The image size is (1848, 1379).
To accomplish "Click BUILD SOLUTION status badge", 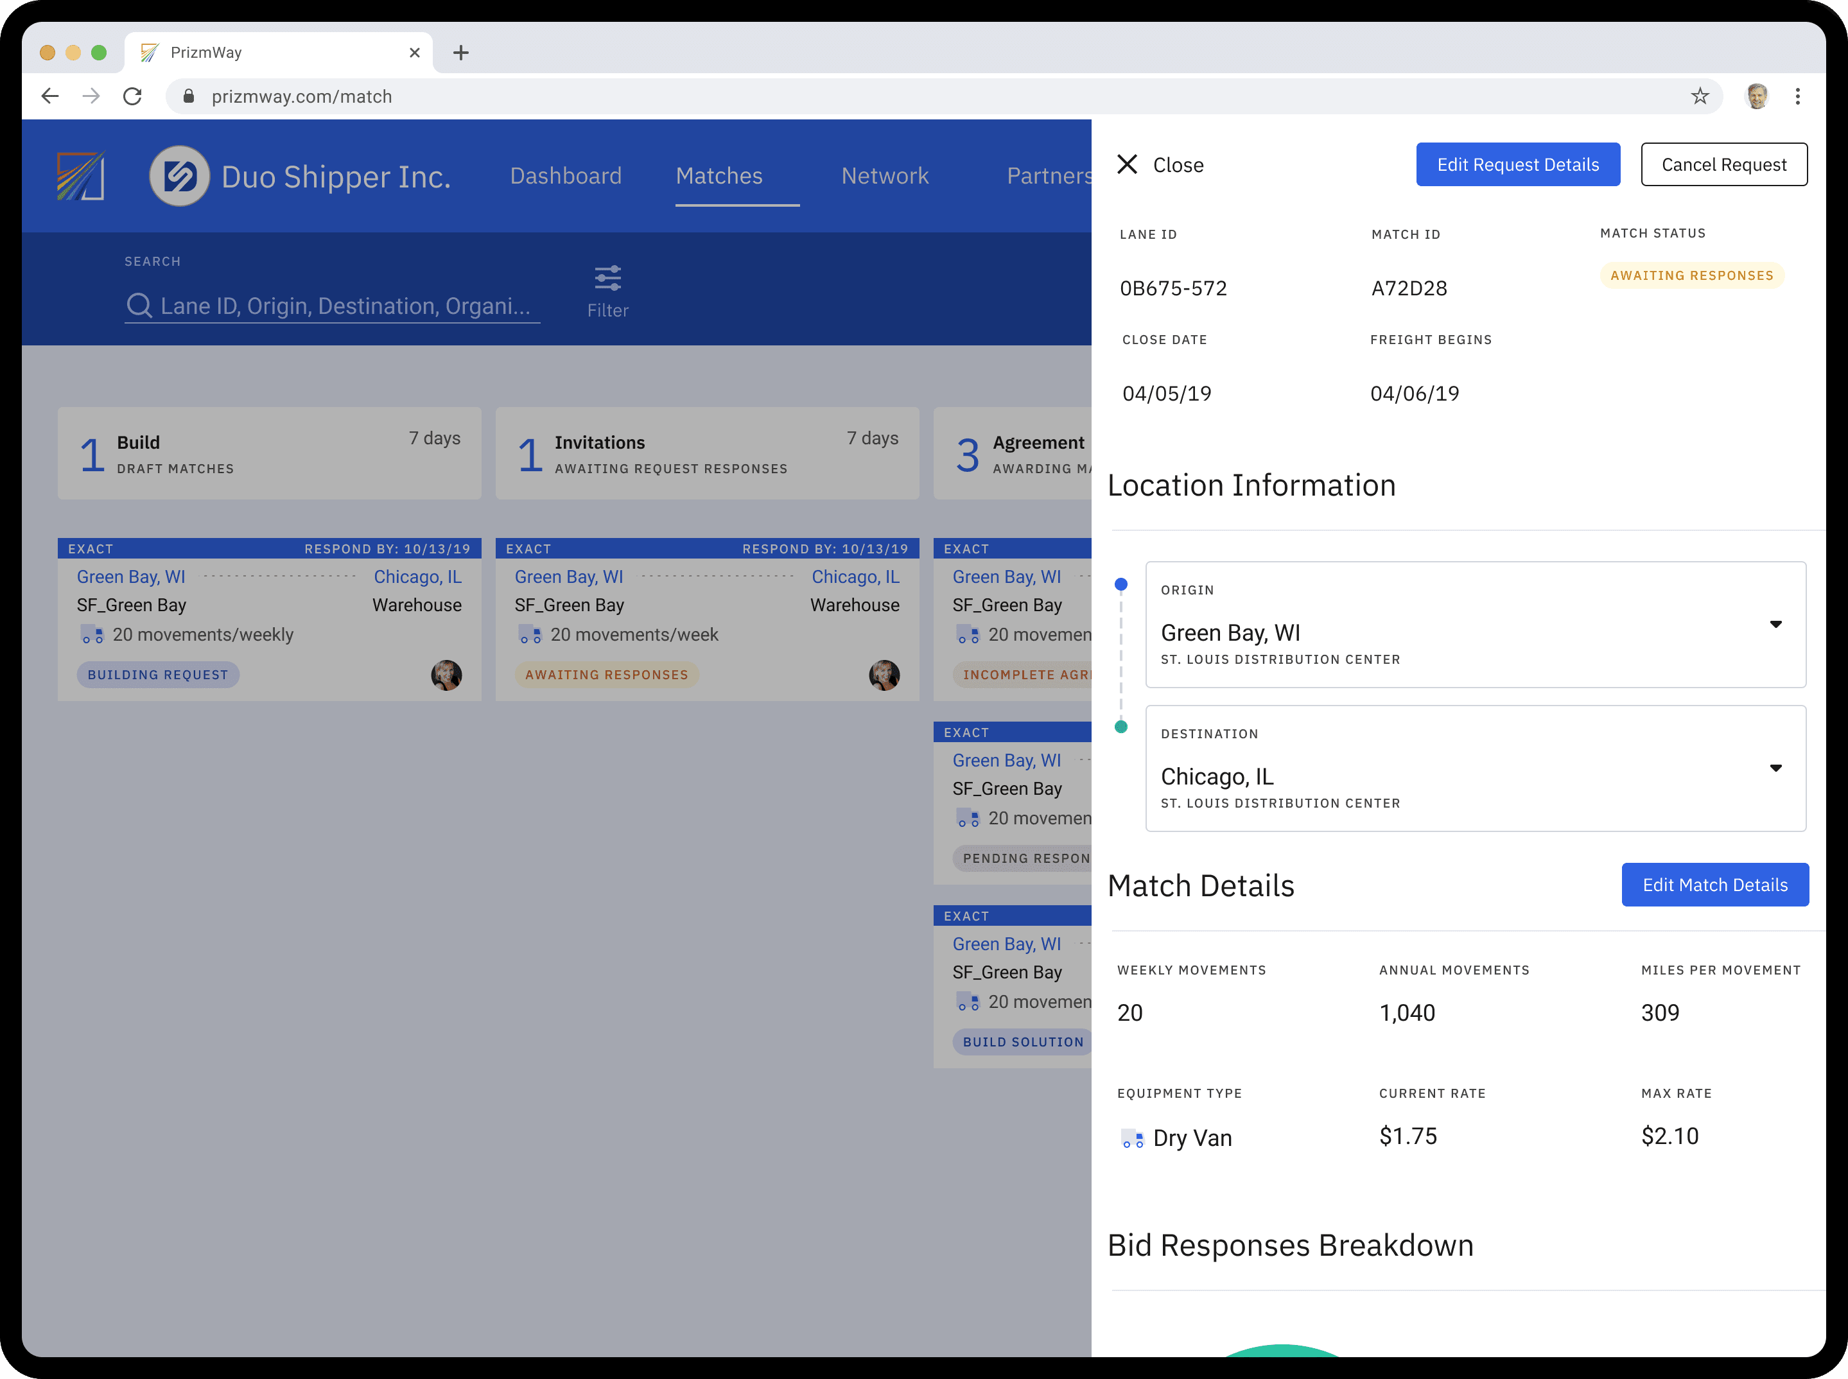I will point(1022,1042).
